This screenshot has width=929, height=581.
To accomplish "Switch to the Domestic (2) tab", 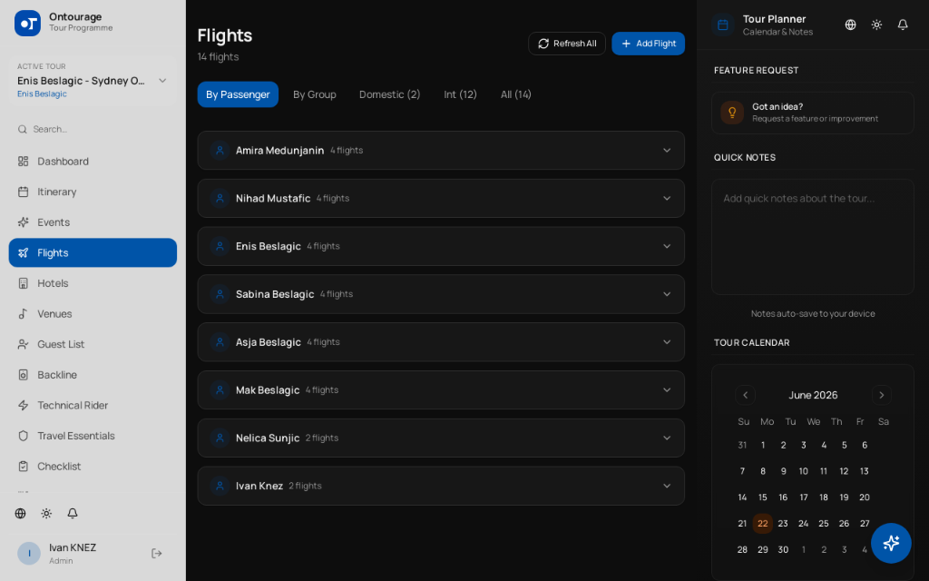I will pyautogui.click(x=390, y=94).
